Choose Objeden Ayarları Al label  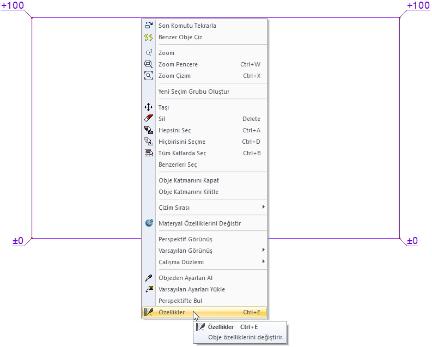tap(185, 278)
